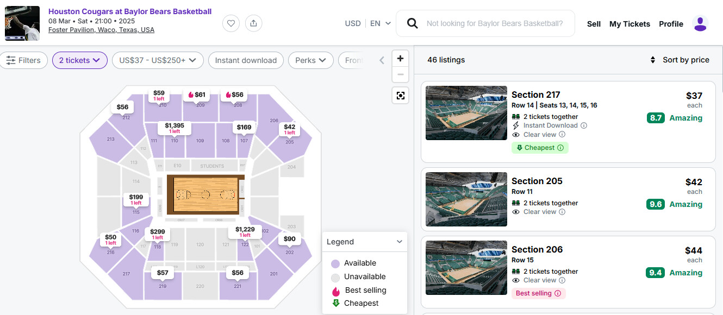This screenshot has width=723, height=315.
Task: Open the 2 tickets quantity dropdown
Action: (x=80, y=60)
